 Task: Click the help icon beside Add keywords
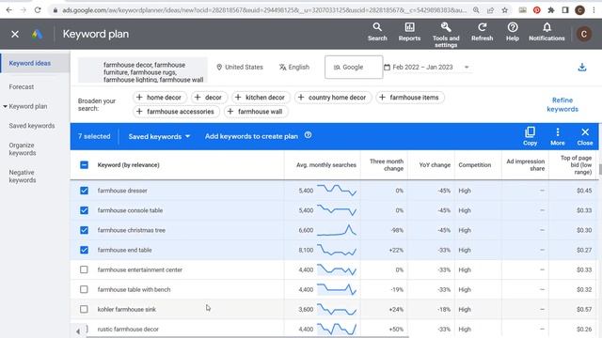(308, 135)
